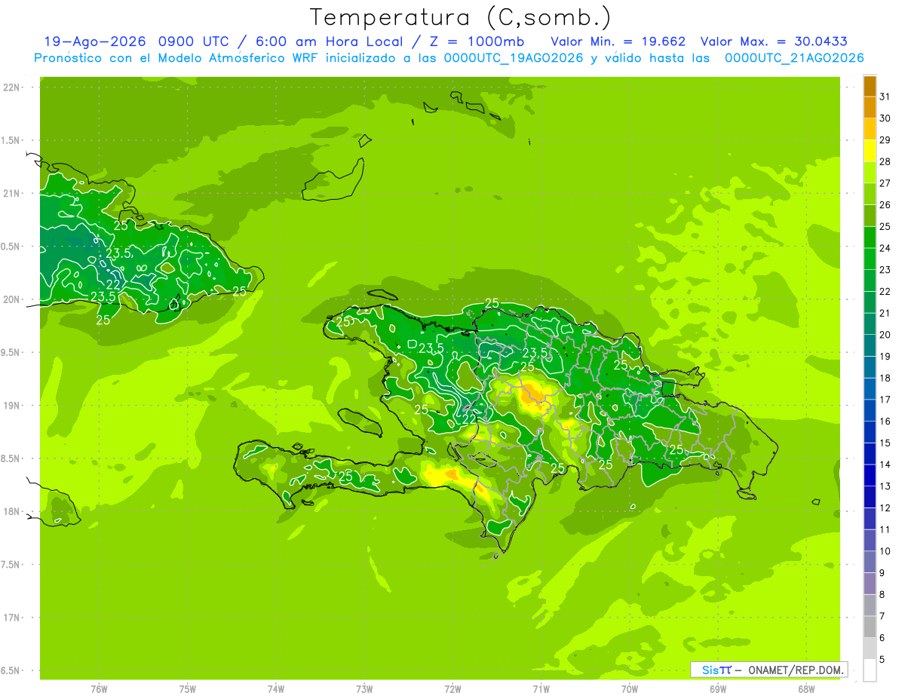The image size is (905, 699).
Task: Click the '18N' latitude axis label
Action: tap(12, 511)
